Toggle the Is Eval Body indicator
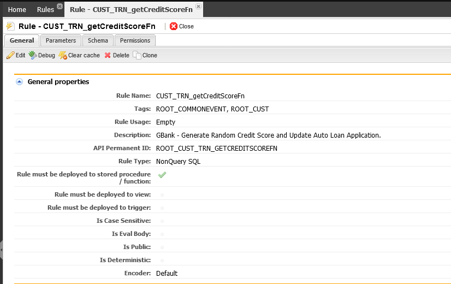The width and height of the screenshot is (451, 284). [162, 234]
